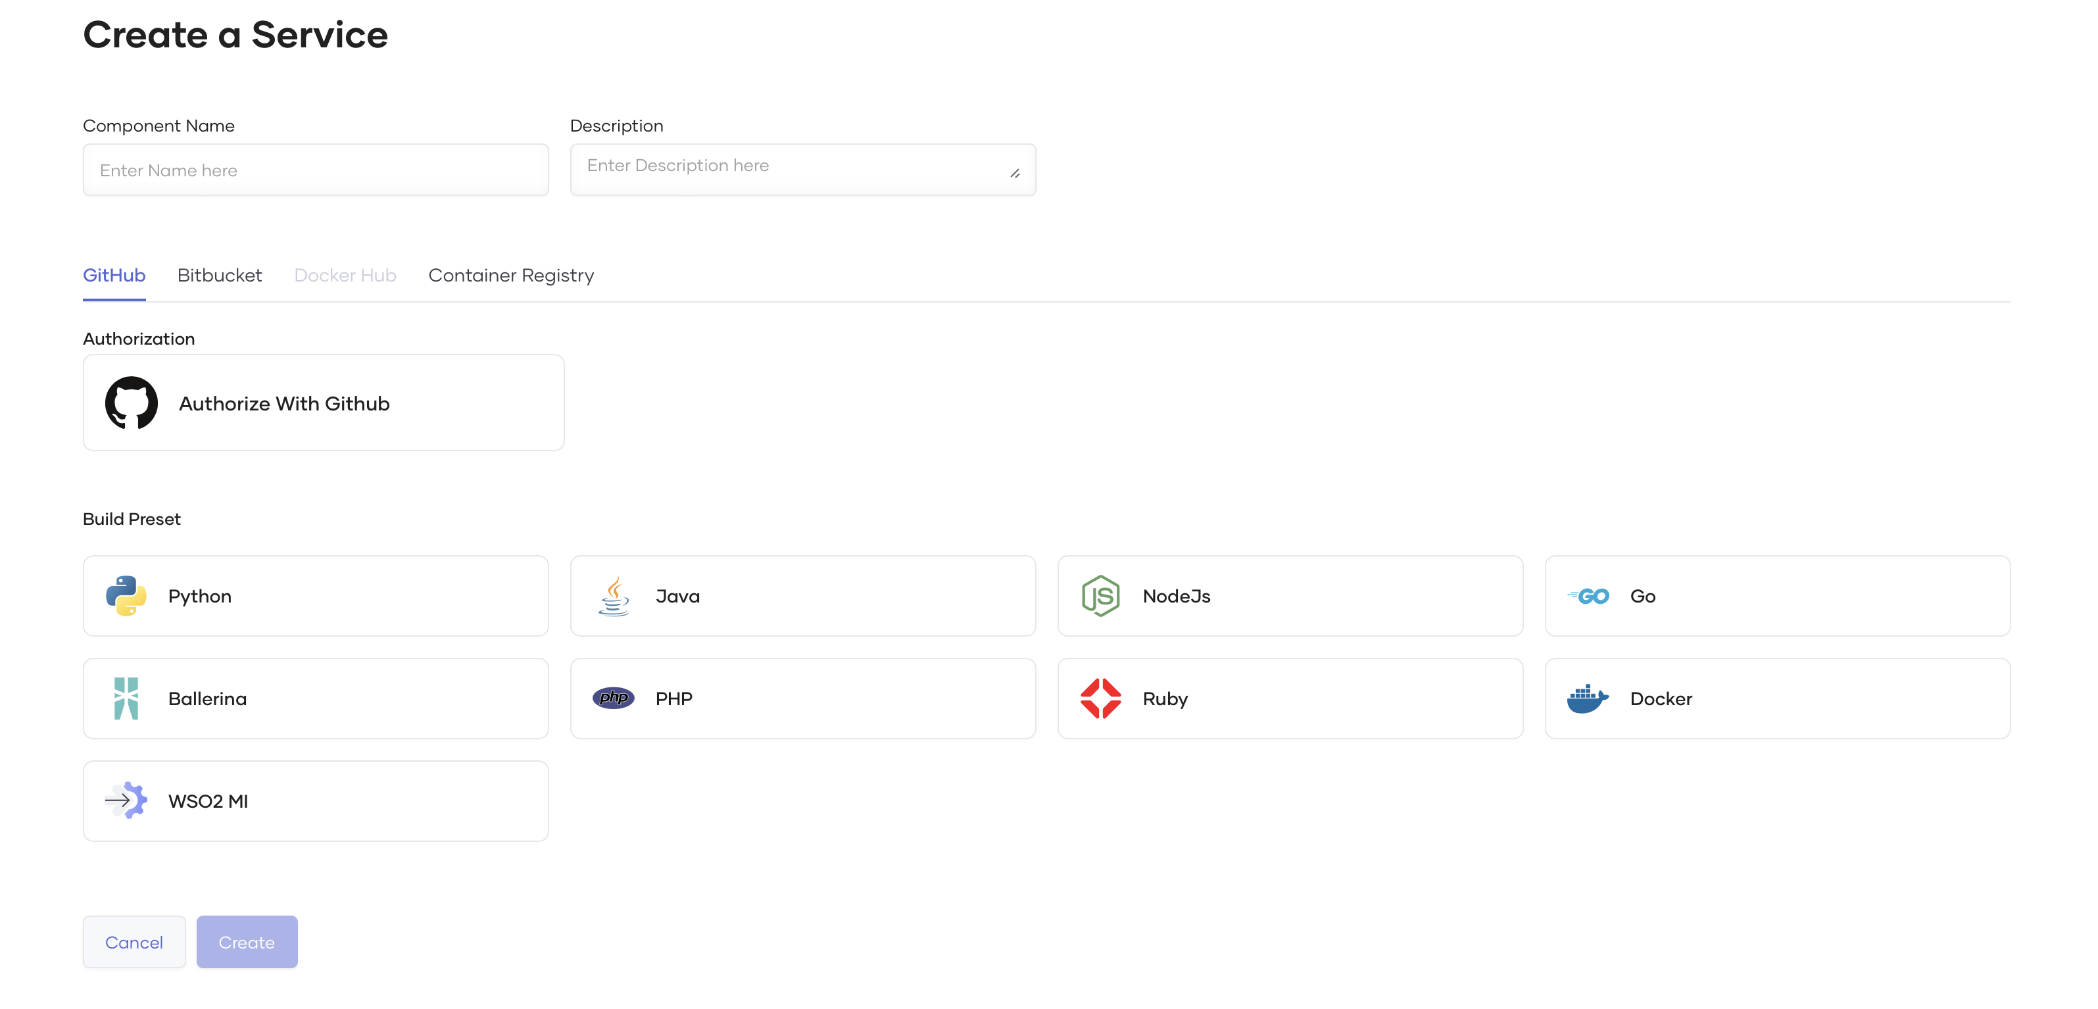
Task: Select the Go logo preset
Action: tap(1588, 596)
